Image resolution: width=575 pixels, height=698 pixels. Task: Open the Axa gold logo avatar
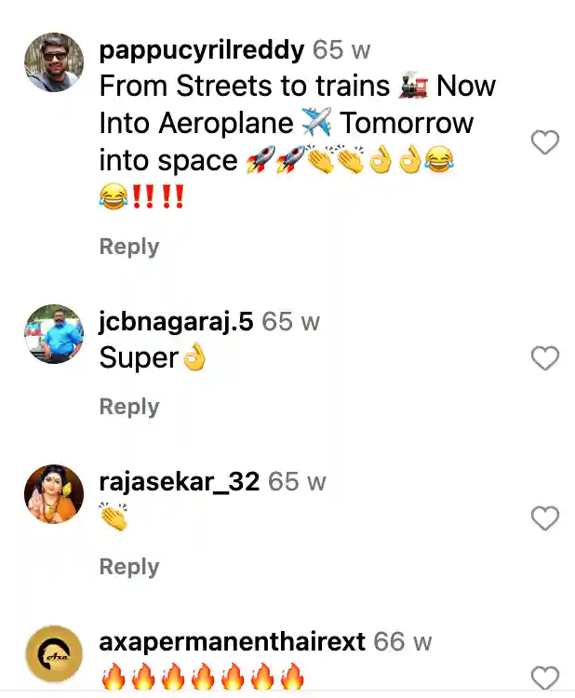[x=54, y=654]
